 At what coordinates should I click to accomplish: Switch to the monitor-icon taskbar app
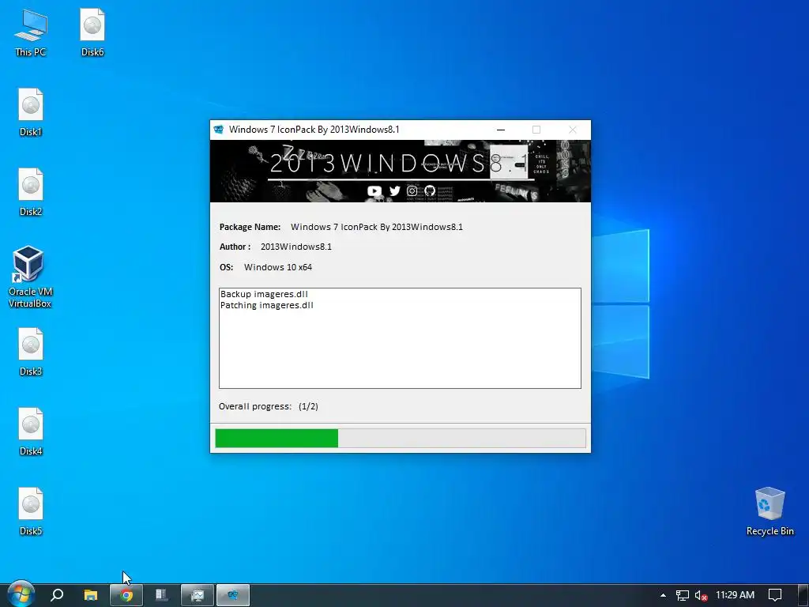(197, 595)
